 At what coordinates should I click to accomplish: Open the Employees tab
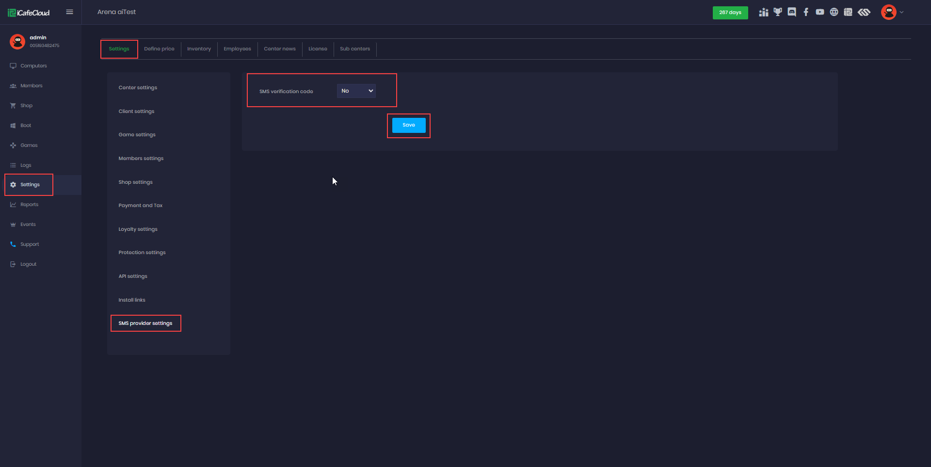click(237, 49)
